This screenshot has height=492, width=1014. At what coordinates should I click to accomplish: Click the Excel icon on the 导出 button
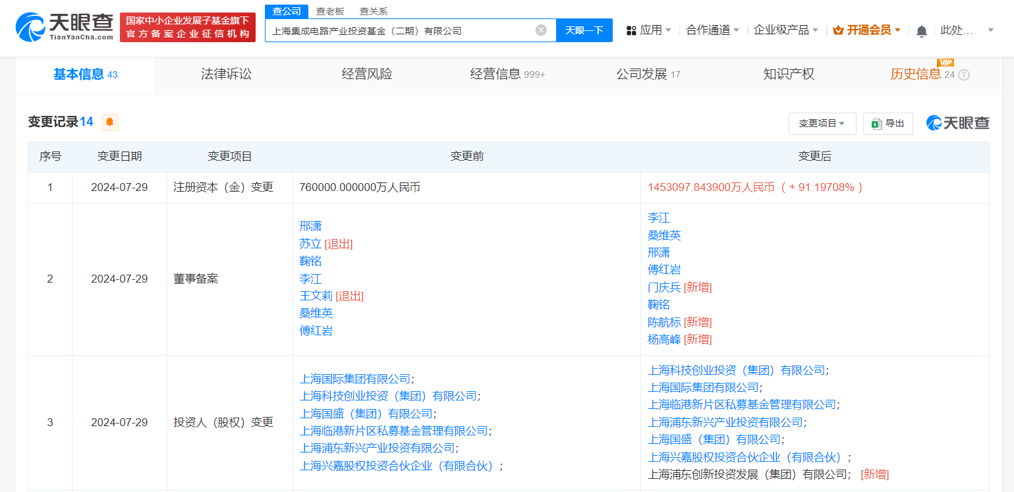877,123
